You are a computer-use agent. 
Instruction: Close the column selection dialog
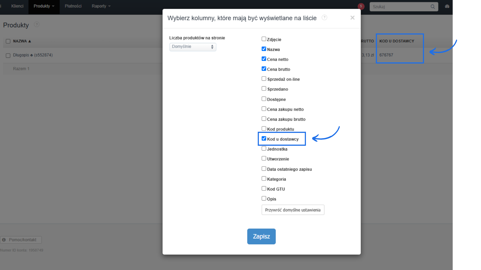pyautogui.click(x=352, y=18)
